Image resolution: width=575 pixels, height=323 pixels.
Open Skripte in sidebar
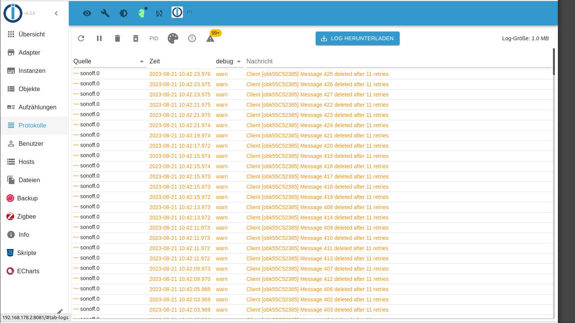34,253
